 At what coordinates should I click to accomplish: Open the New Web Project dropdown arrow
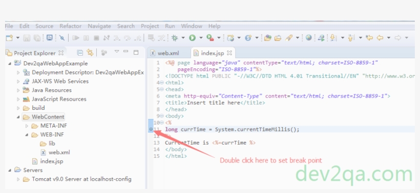click(x=239, y=38)
